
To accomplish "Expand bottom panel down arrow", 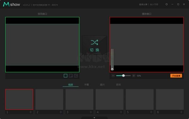I will click(94, 118).
